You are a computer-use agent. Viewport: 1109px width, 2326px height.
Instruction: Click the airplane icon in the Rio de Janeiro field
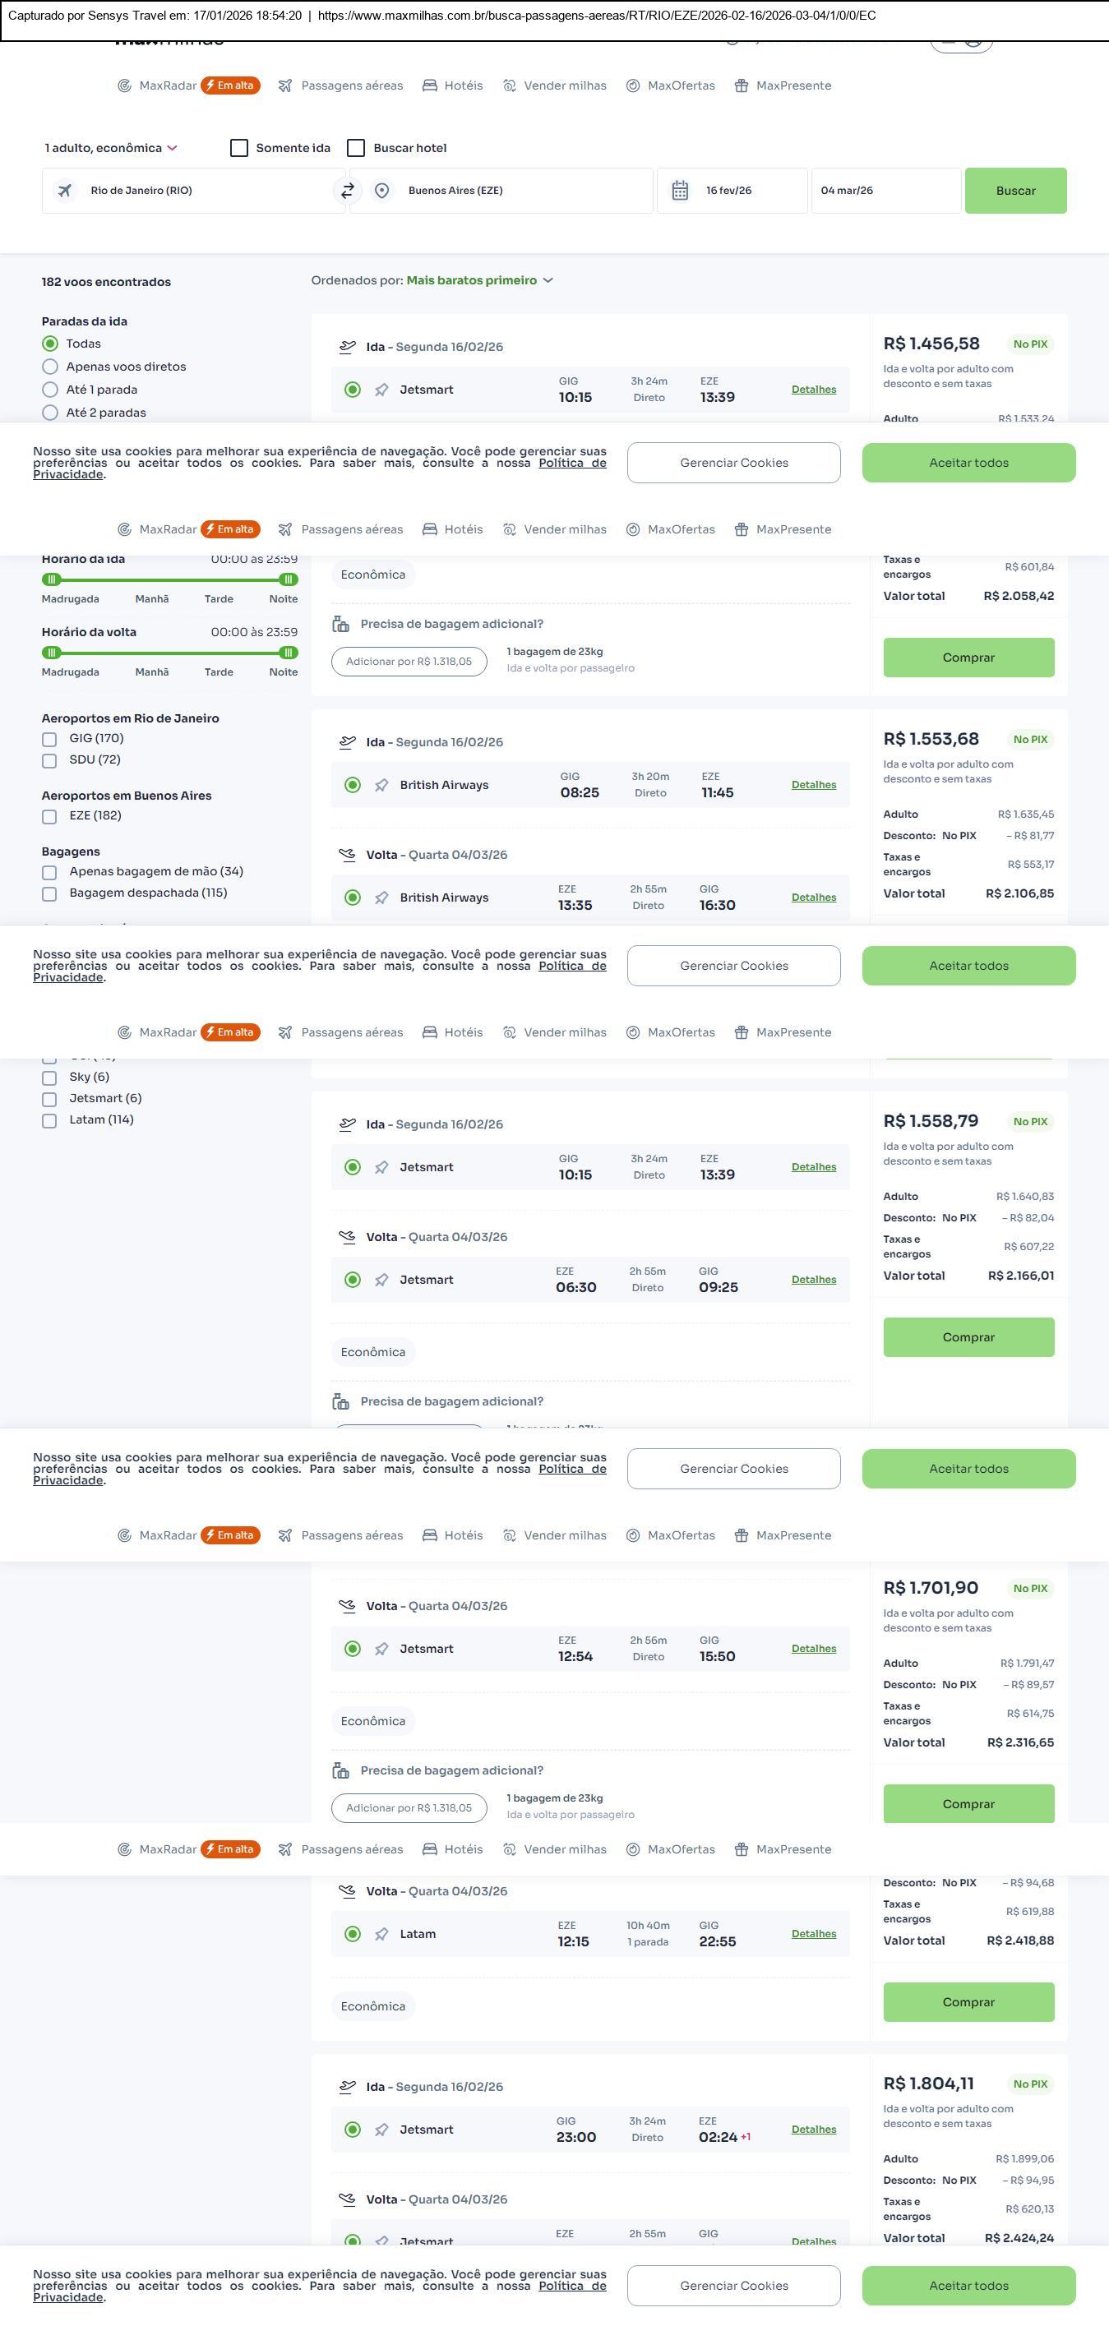coord(65,191)
